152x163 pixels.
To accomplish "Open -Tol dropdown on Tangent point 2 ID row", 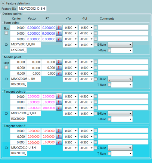I will tap(86, 148).
